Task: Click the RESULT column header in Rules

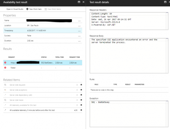Action: (x=128, y=84)
